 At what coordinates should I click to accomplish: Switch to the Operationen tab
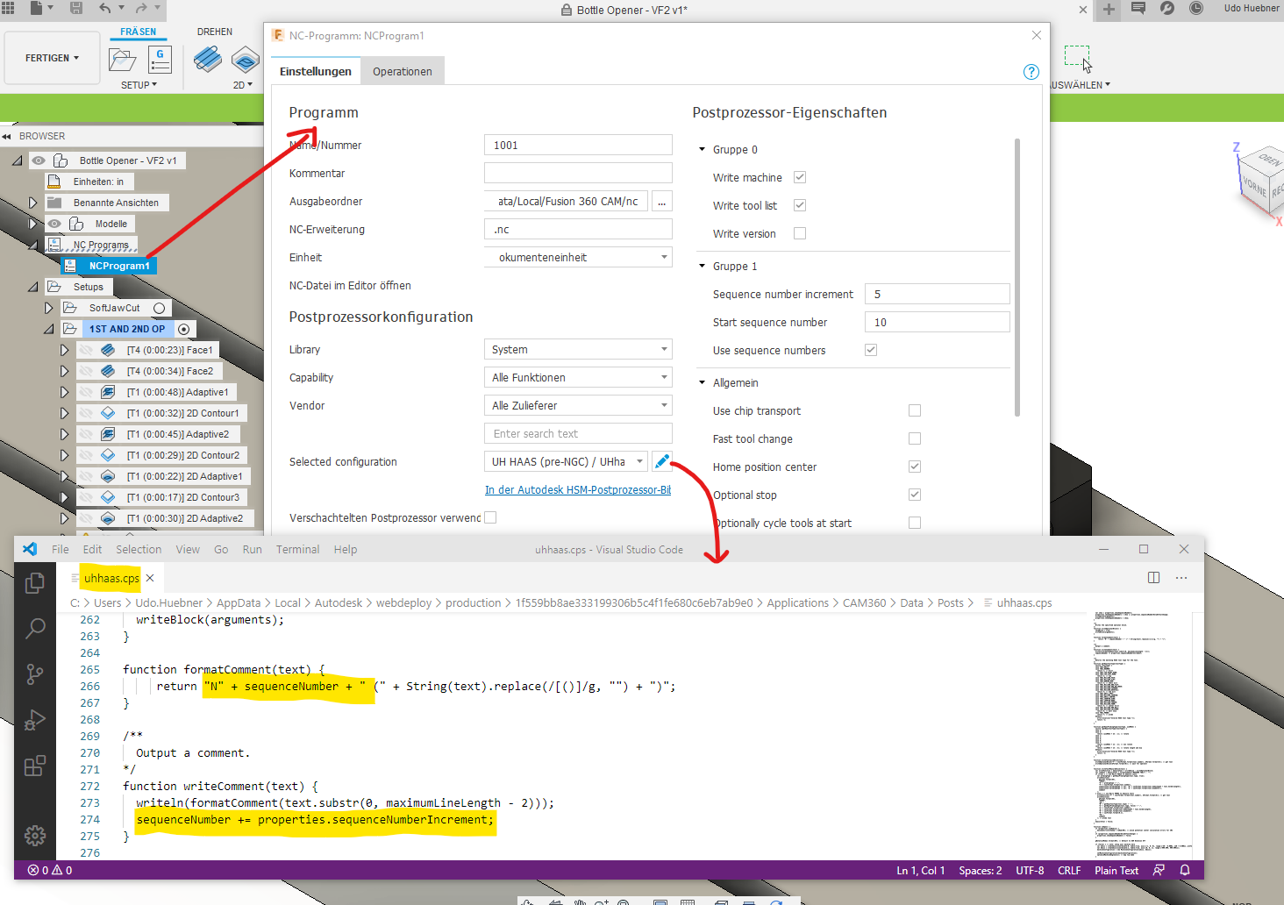(x=402, y=70)
